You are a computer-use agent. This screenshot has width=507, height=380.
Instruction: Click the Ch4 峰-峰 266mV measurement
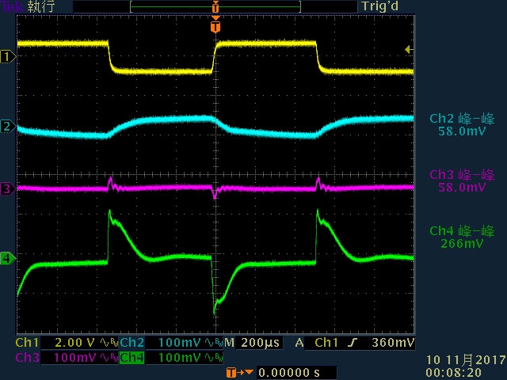pyautogui.click(x=462, y=237)
